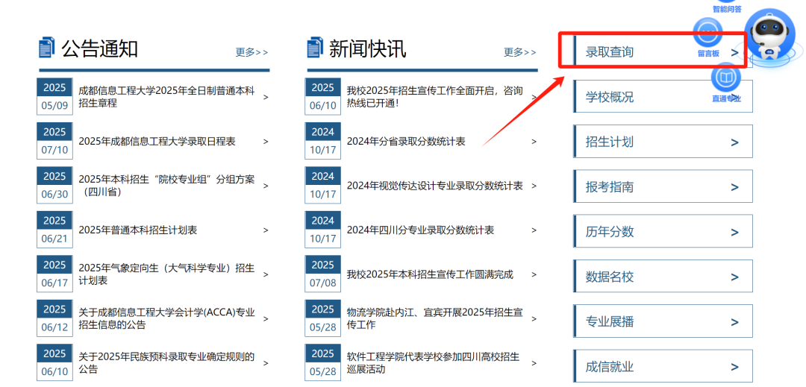Open 更多>> link under 新闻快讯
The width and height of the screenshot is (806, 387).
[x=520, y=52]
